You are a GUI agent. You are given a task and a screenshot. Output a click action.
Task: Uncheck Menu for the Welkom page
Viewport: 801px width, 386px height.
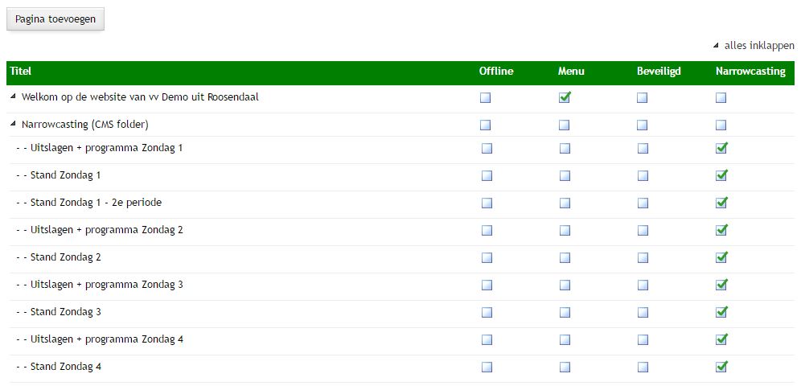[565, 97]
